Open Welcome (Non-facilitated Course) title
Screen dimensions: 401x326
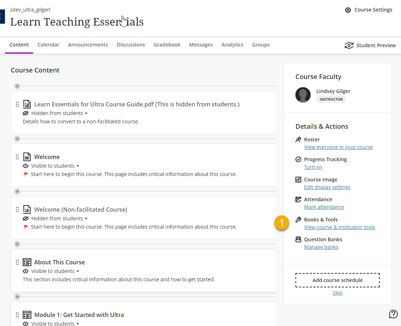click(x=81, y=210)
